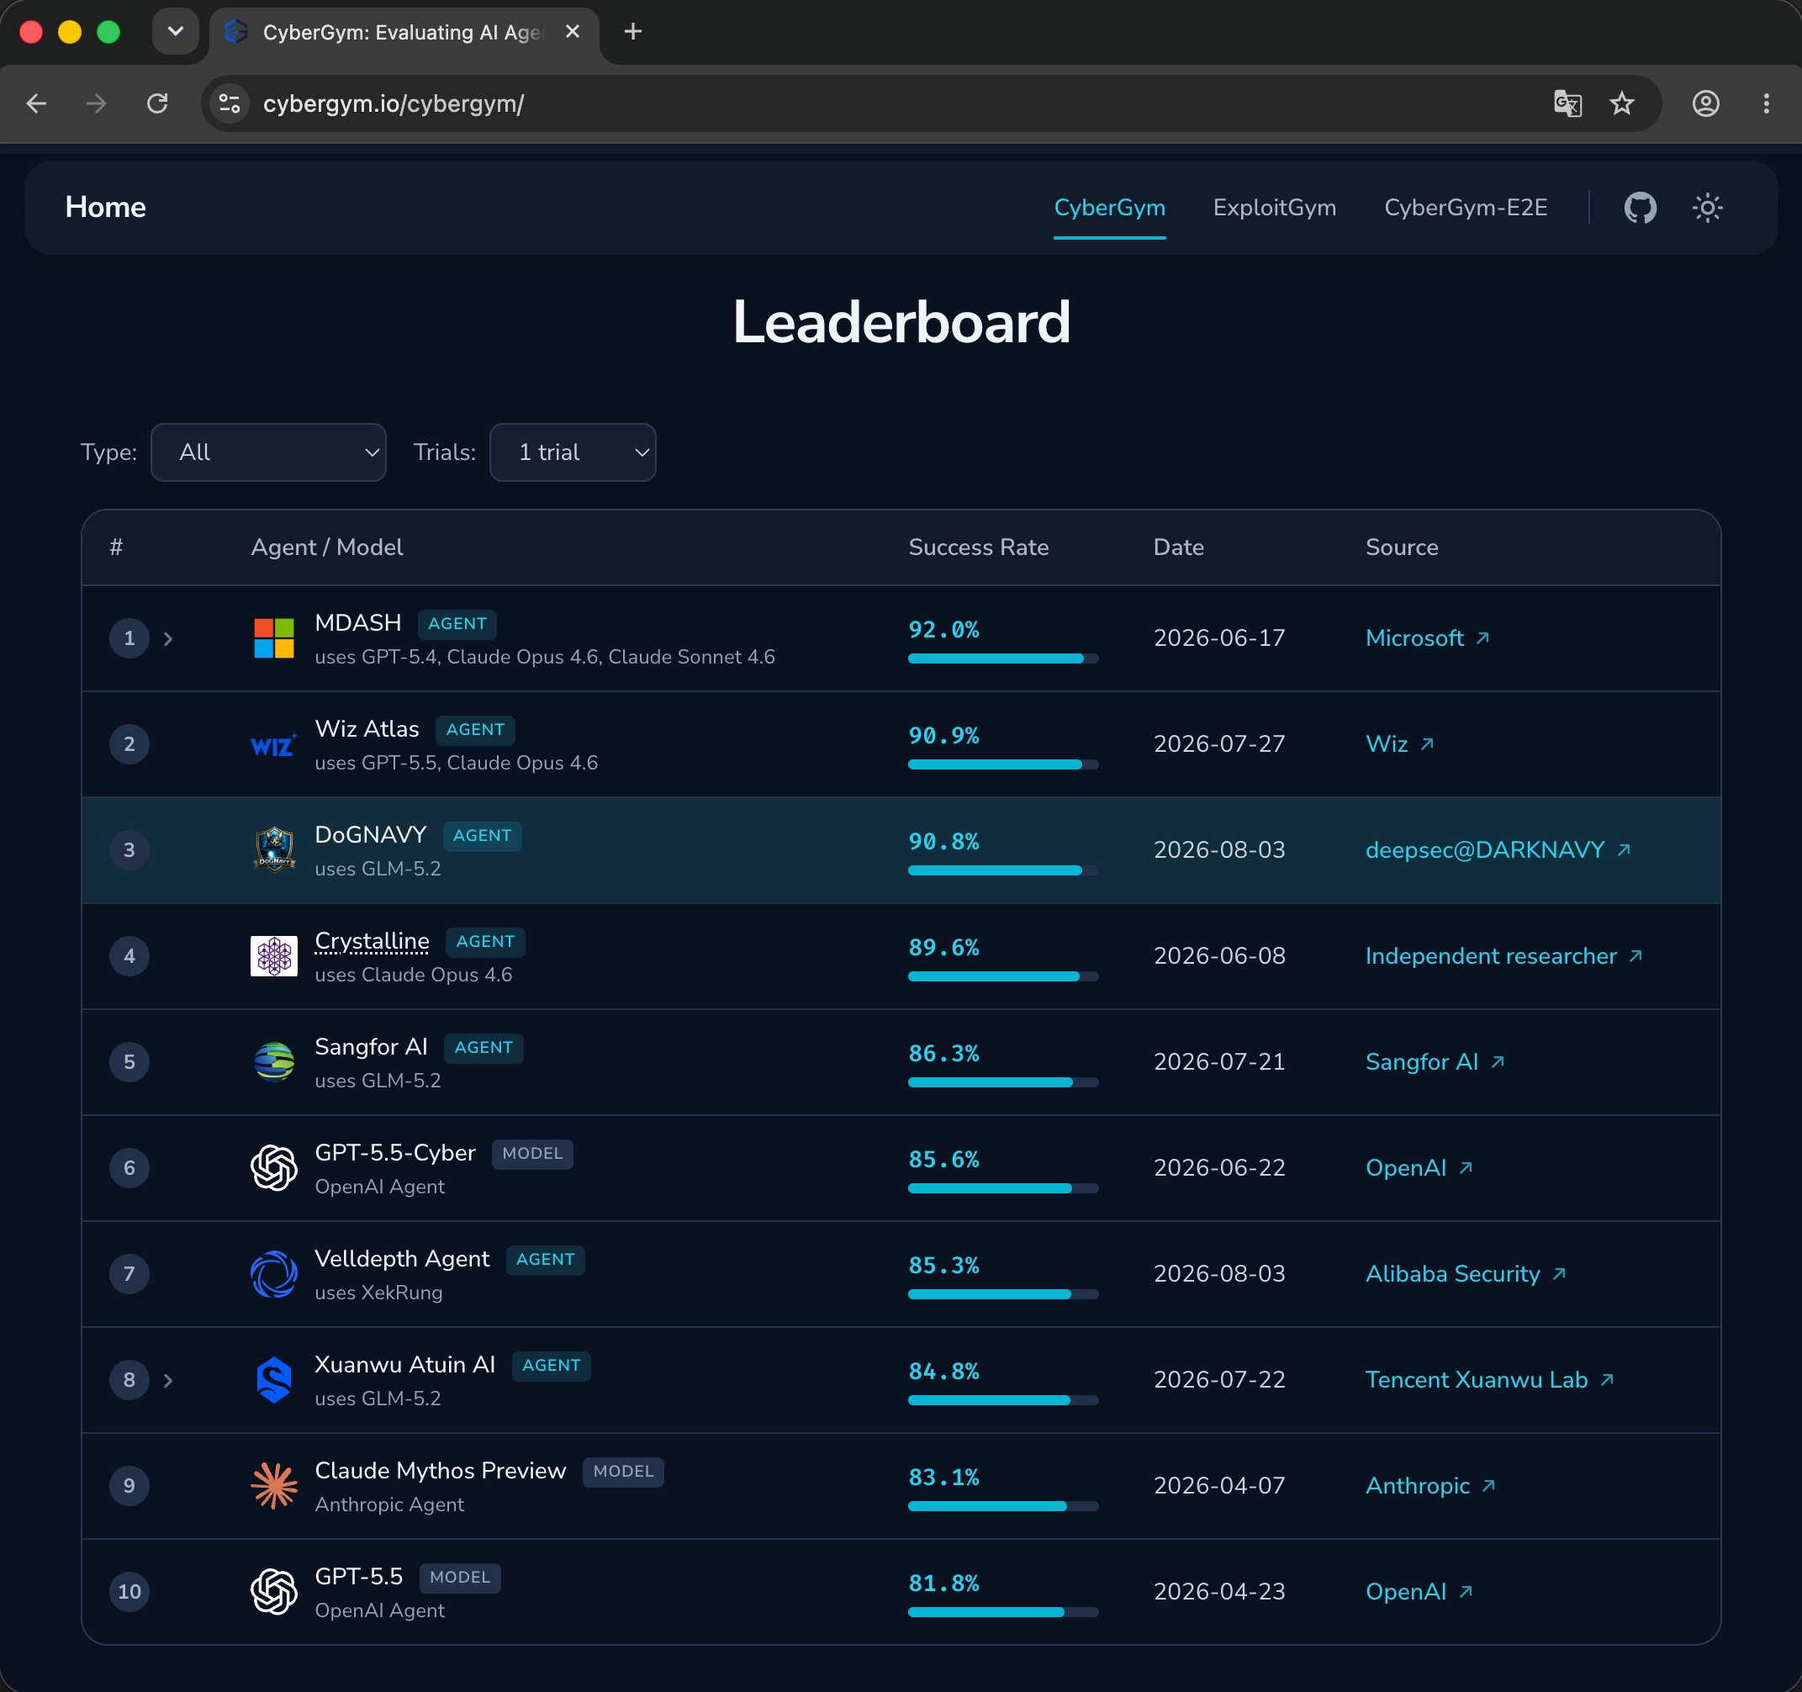Click the 'uses XekRung' subtitle

tap(379, 1293)
